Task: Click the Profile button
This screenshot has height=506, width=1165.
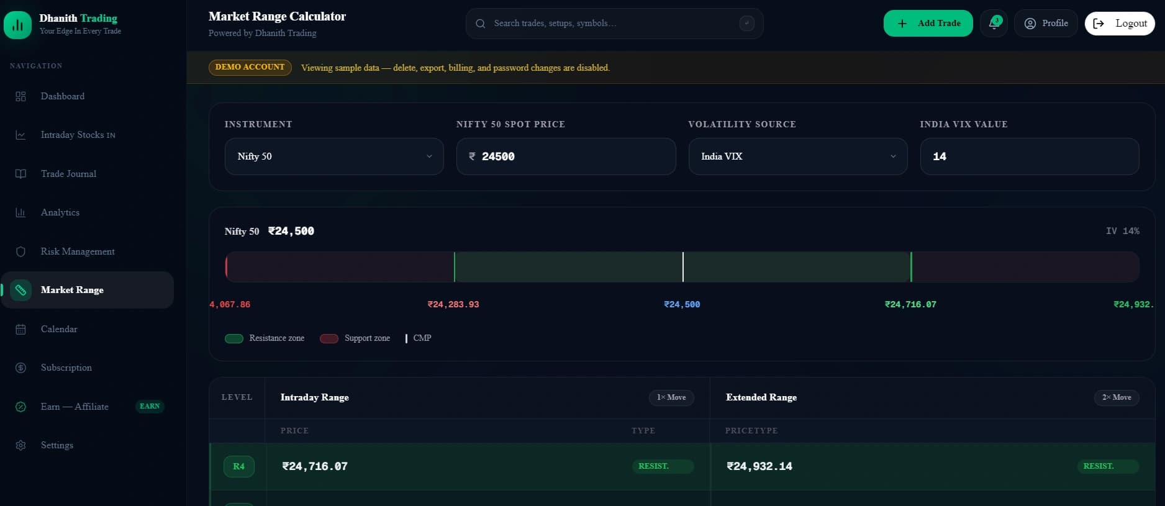Action: pyautogui.click(x=1046, y=24)
